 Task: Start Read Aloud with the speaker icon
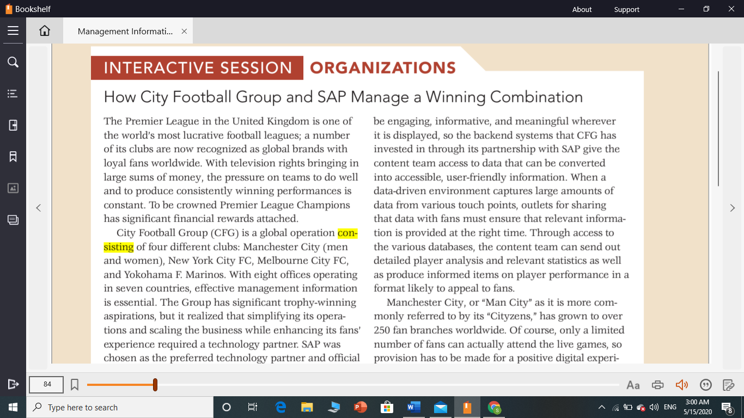click(x=681, y=385)
